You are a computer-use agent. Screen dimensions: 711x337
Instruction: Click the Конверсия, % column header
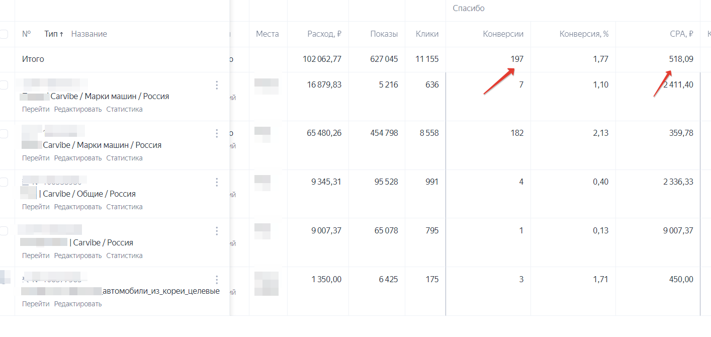[x=584, y=34]
